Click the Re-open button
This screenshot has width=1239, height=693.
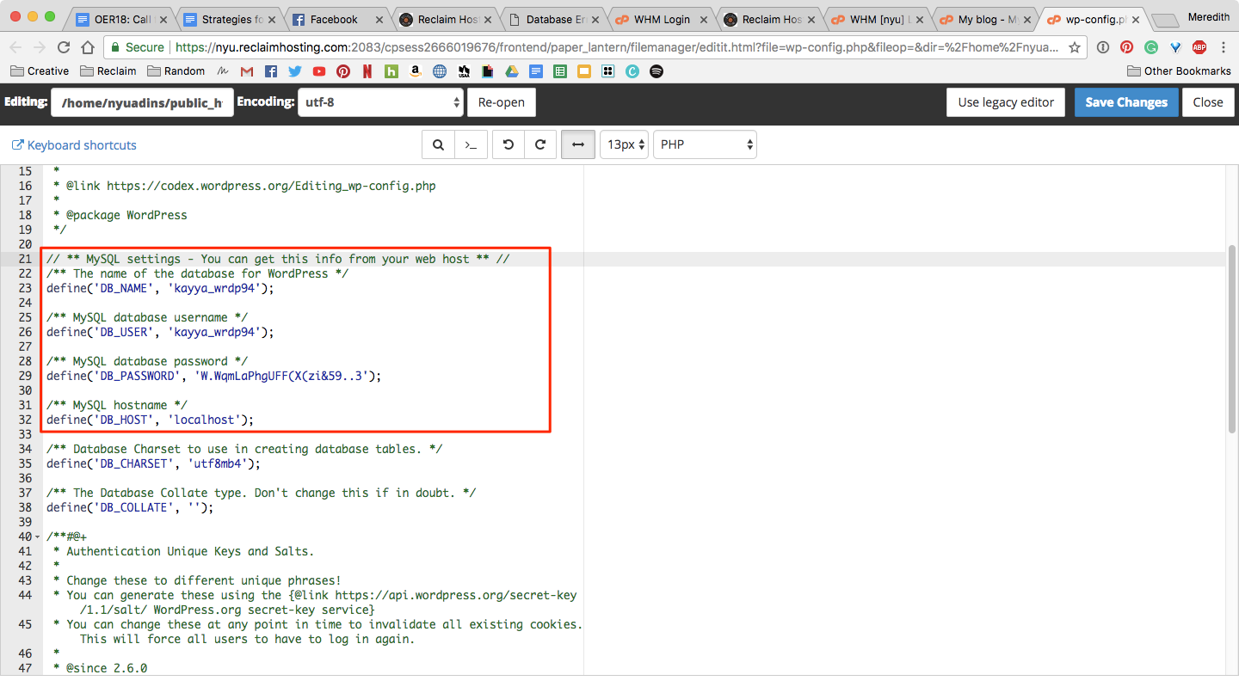(502, 102)
